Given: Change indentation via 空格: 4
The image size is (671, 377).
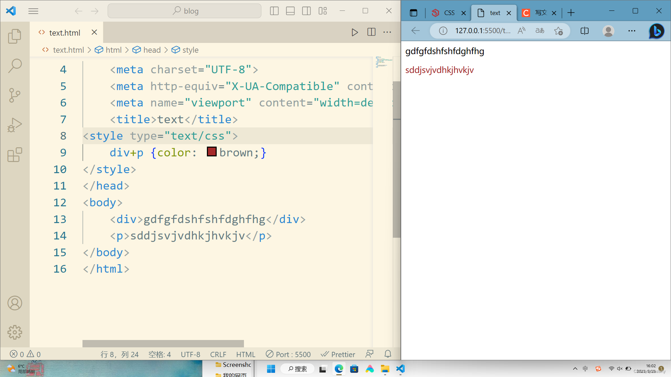Looking at the screenshot, I should point(160,354).
